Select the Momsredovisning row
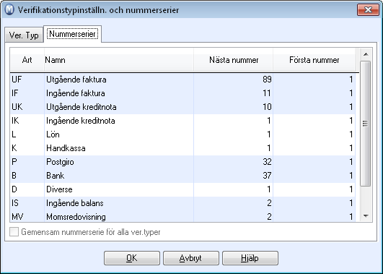 [x=182, y=216]
